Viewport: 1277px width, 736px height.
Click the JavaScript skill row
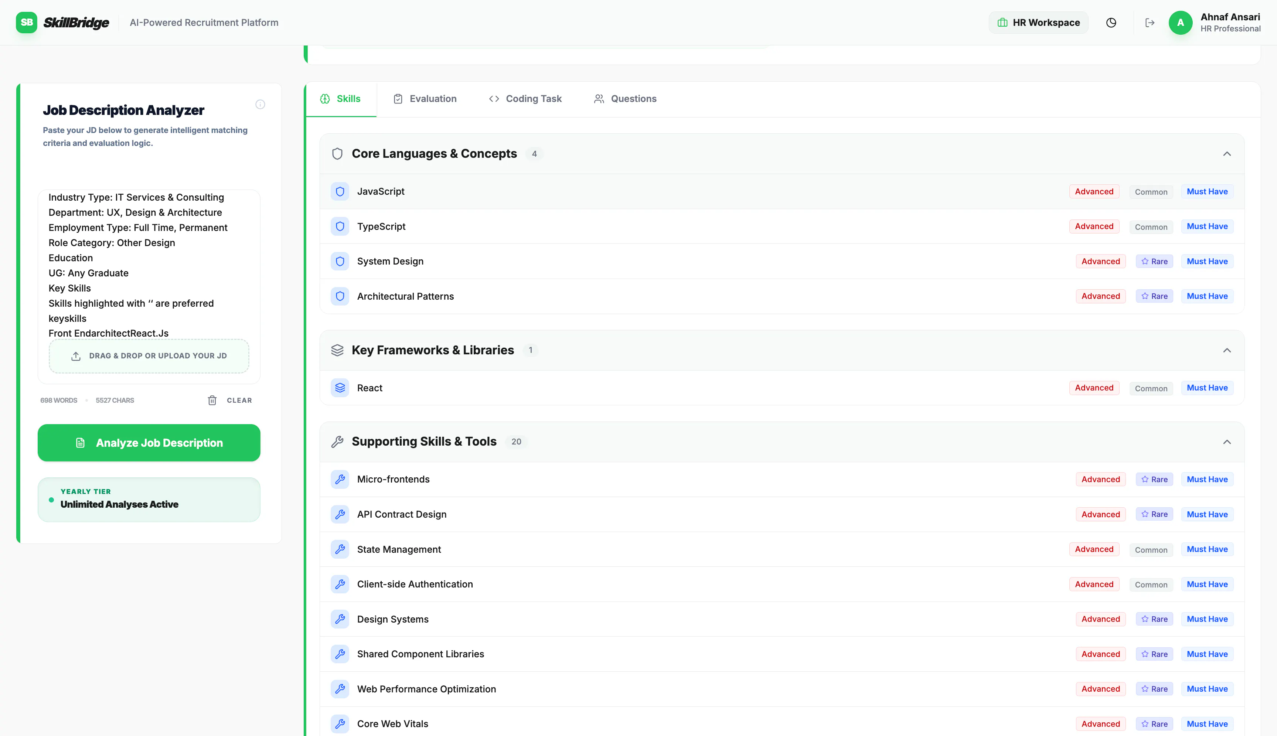[x=782, y=192]
